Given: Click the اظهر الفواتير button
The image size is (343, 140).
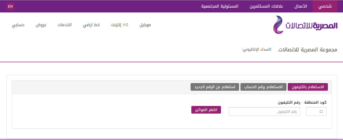Looking at the screenshot, I should 206,110.
